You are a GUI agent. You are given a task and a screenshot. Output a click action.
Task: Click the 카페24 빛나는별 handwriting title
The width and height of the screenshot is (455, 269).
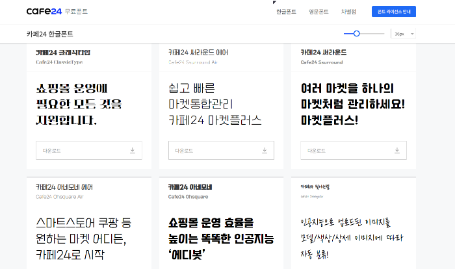click(315, 187)
